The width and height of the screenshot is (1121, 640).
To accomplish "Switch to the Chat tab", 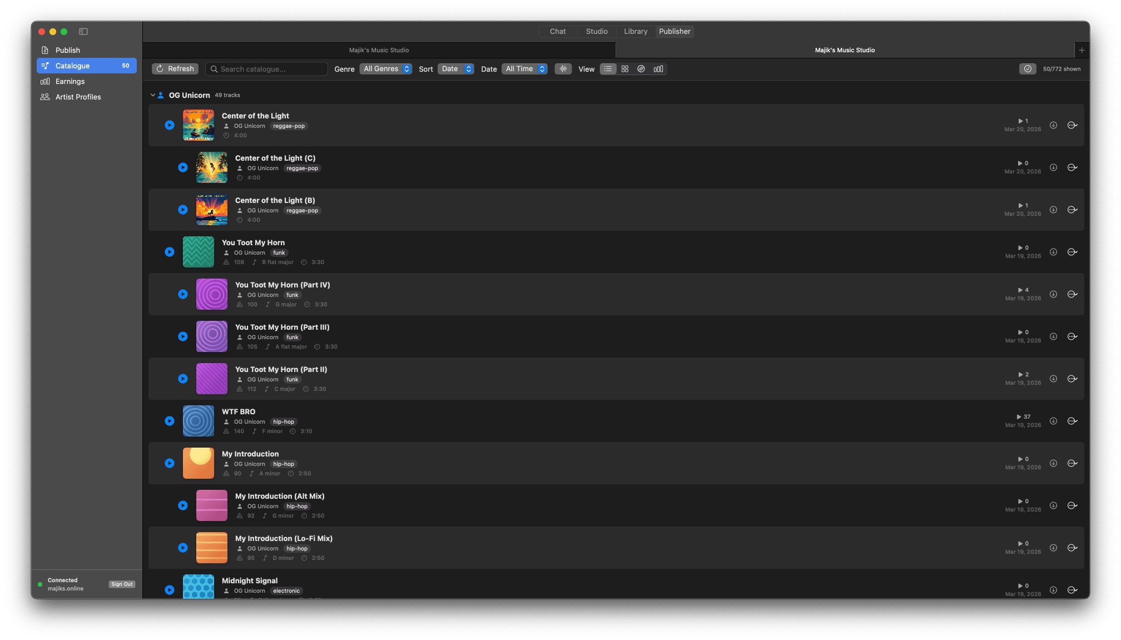I will (x=558, y=32).
